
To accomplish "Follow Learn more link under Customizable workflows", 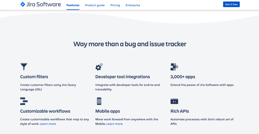I will [x=48, y=124].
